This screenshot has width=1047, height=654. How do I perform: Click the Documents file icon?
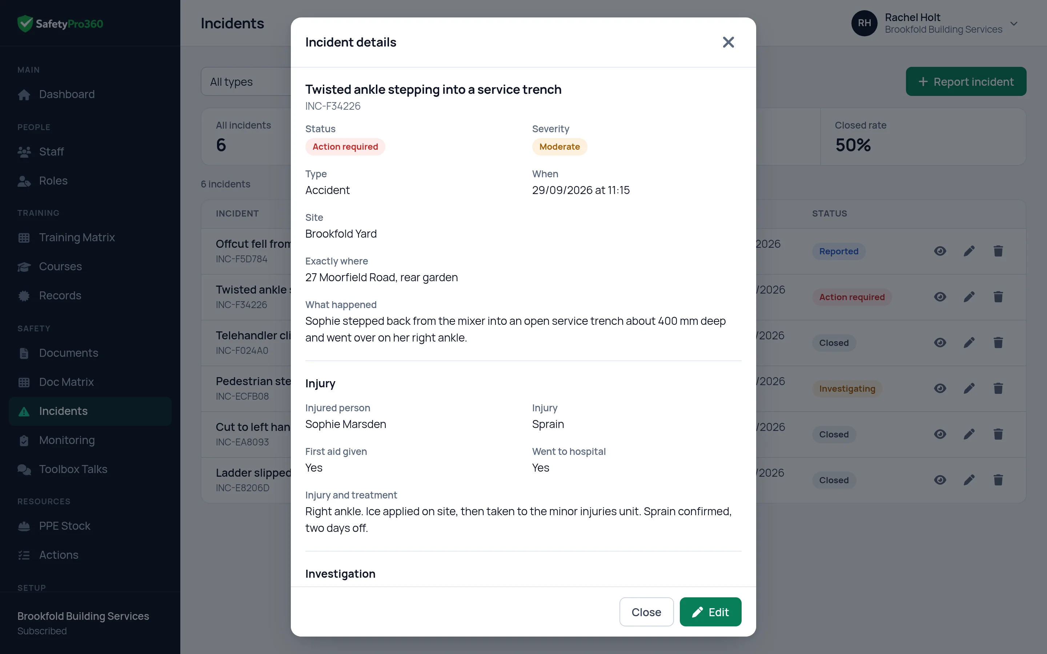pos(24,354)
